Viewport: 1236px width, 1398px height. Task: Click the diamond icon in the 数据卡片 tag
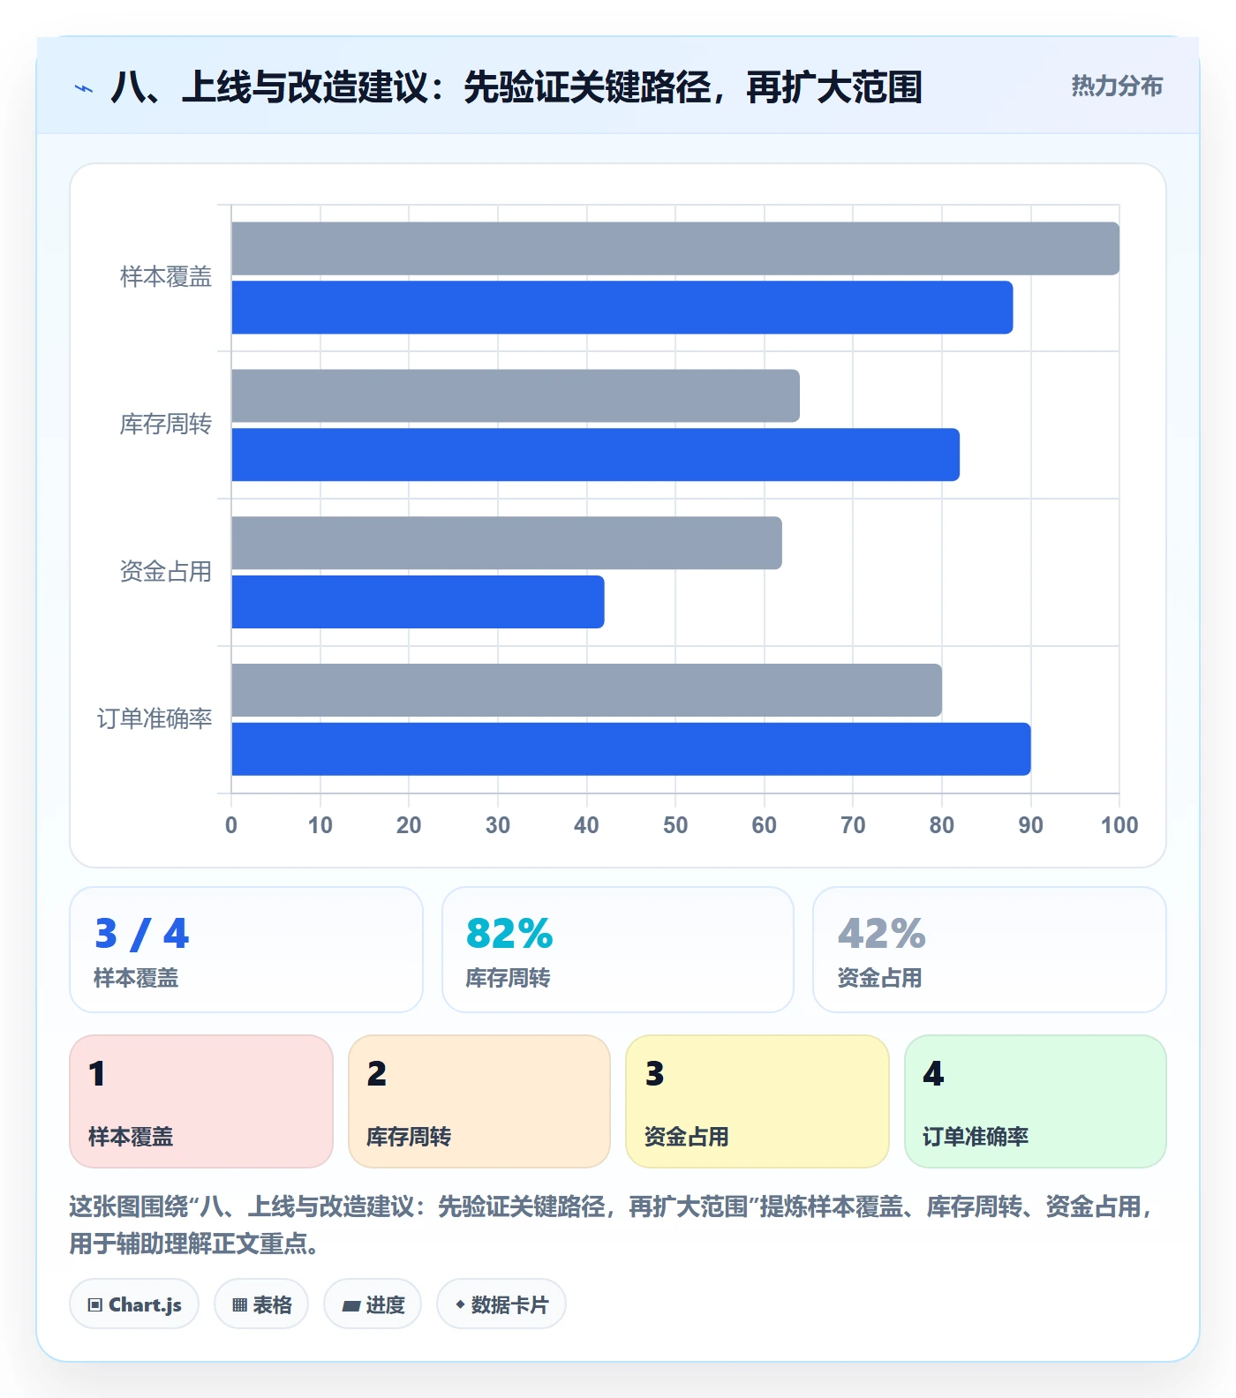coord(460,1304)
